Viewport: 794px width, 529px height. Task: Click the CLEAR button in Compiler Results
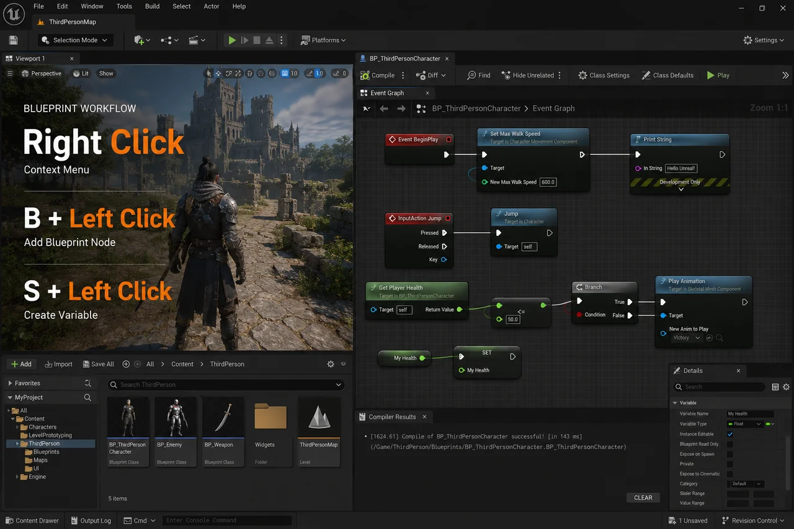coord(643,497)
